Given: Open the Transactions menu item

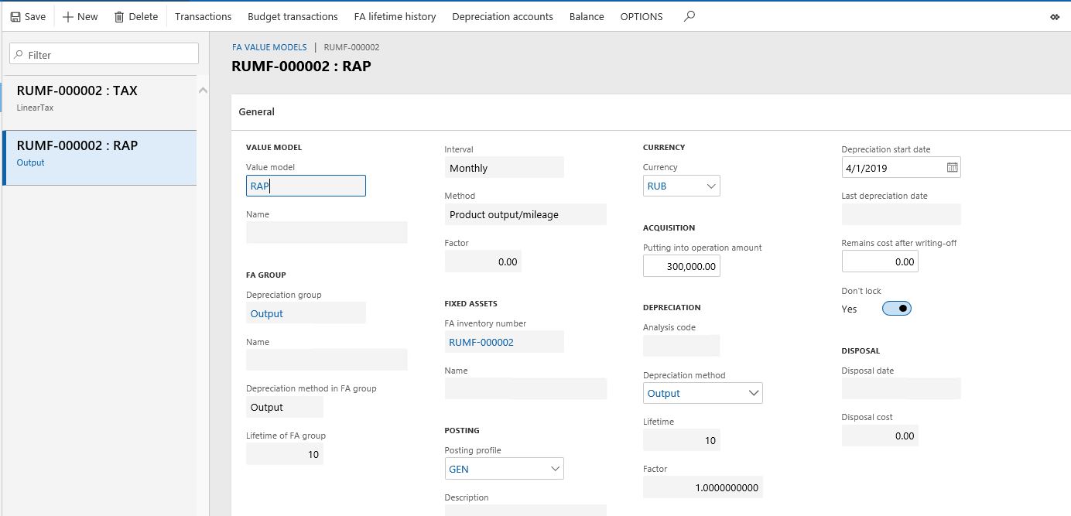Looking at the screenshot, I should [x=203, y=16].
